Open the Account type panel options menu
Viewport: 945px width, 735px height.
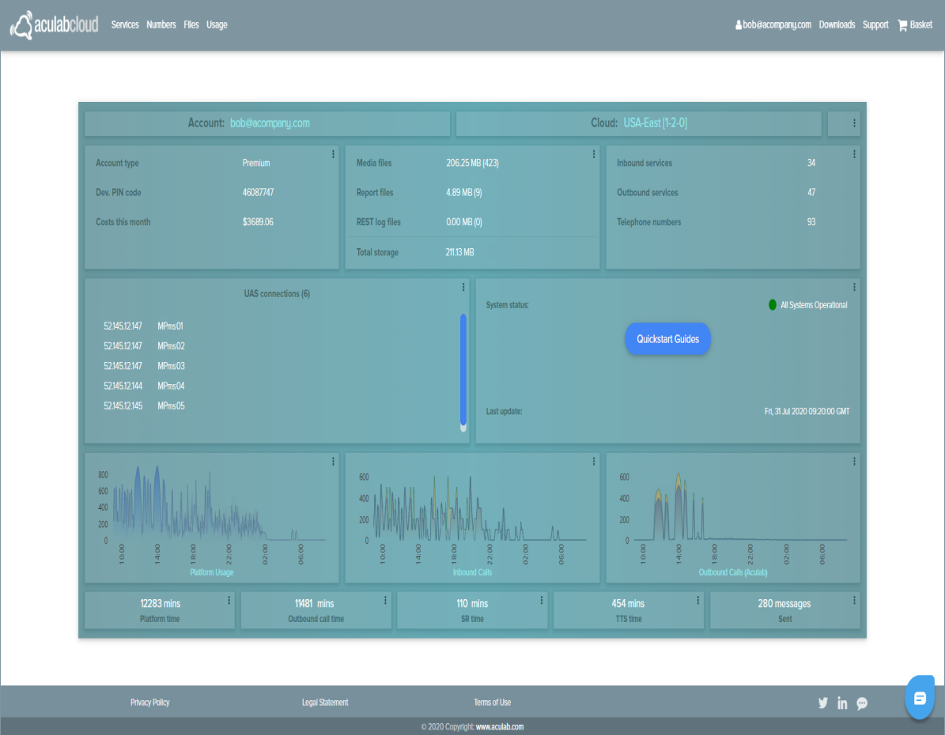coord(333,154)
